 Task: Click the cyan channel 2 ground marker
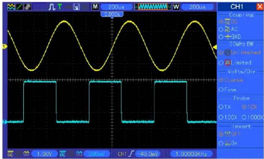(x=4, y=122)
